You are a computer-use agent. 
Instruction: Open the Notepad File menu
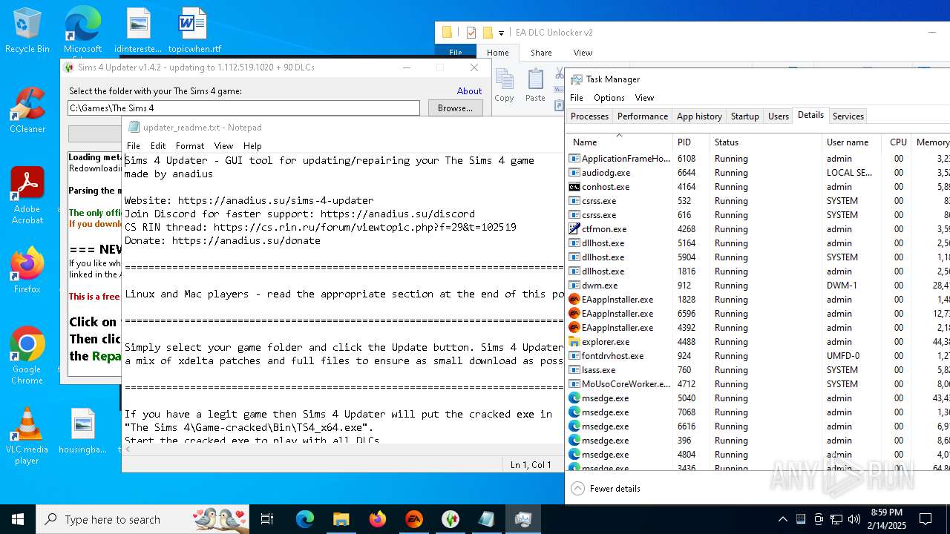(134, 146)
